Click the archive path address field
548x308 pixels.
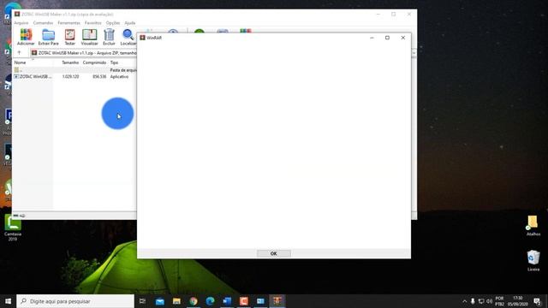[x=84, y=53]
